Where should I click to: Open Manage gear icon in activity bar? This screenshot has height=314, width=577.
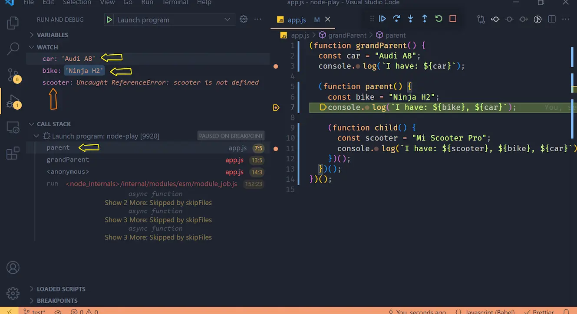tap(13, 293)
